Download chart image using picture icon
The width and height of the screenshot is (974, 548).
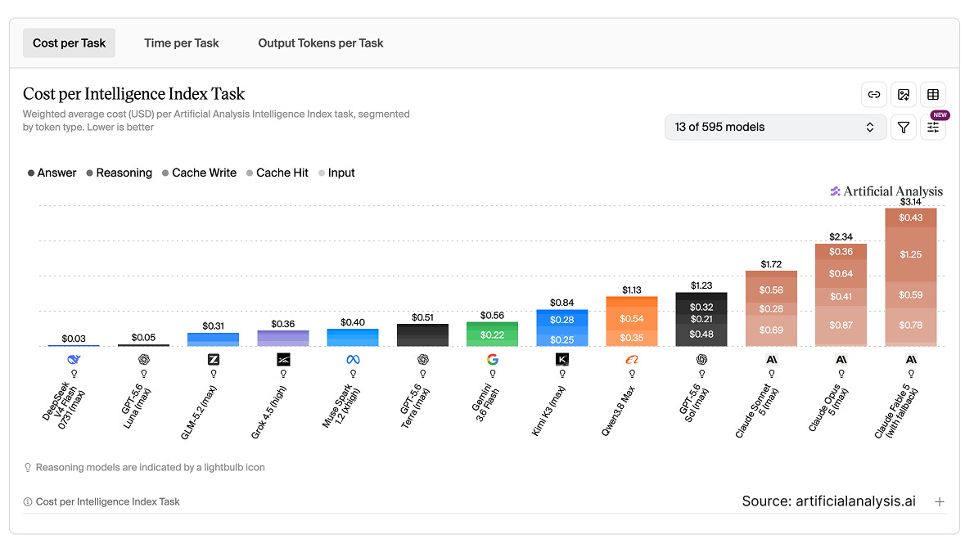[x=903, y=94]
